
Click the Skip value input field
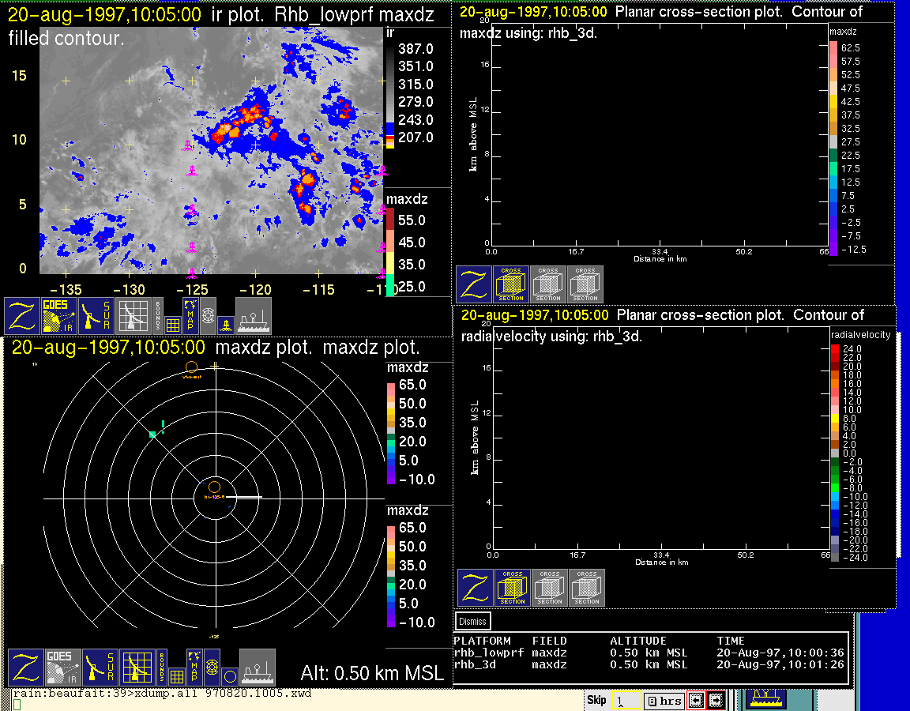(625, 701)
